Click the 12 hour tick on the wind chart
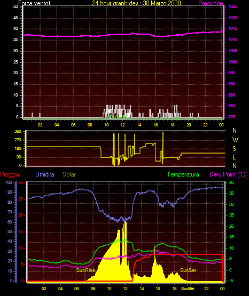The height and width of the screenshot is (296, 249). (x=122, y=125)
